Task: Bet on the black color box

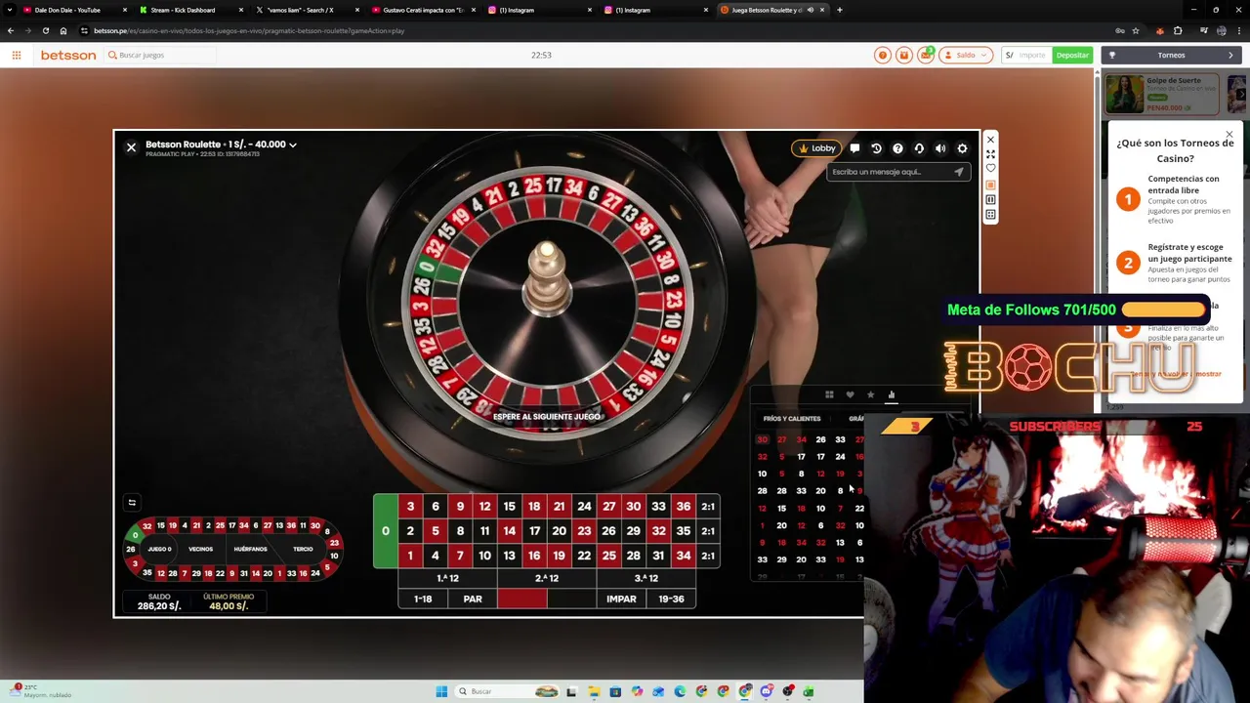Action: tap(572, 599)
